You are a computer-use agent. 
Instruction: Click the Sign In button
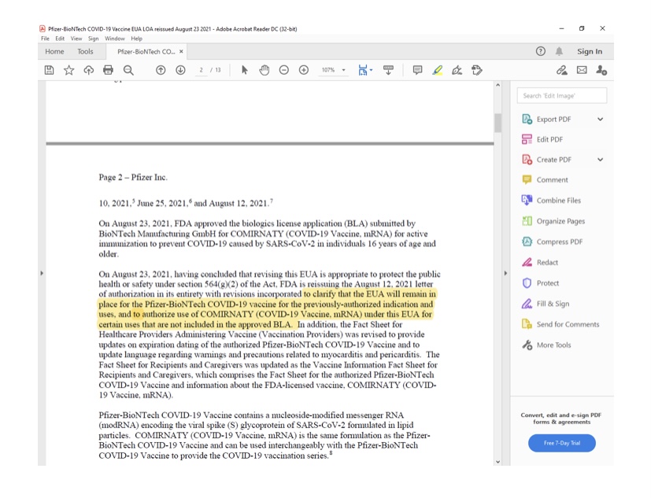tap(589, 52)
